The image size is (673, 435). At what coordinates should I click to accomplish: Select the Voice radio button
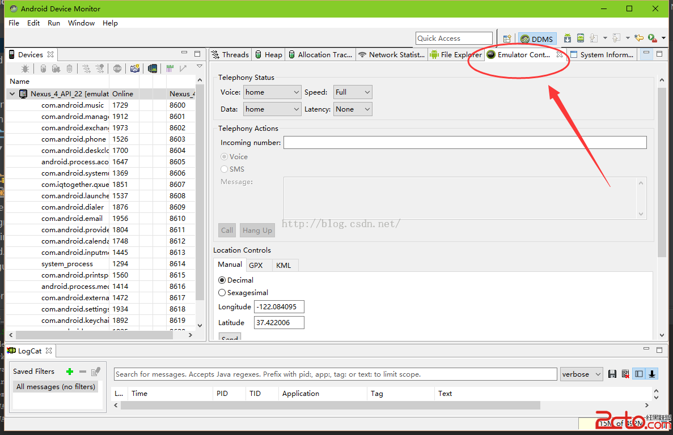point(224,157)
